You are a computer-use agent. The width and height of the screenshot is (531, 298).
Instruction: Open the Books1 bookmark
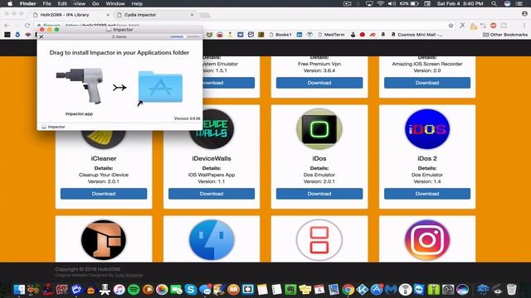click(x=280, y=35)
